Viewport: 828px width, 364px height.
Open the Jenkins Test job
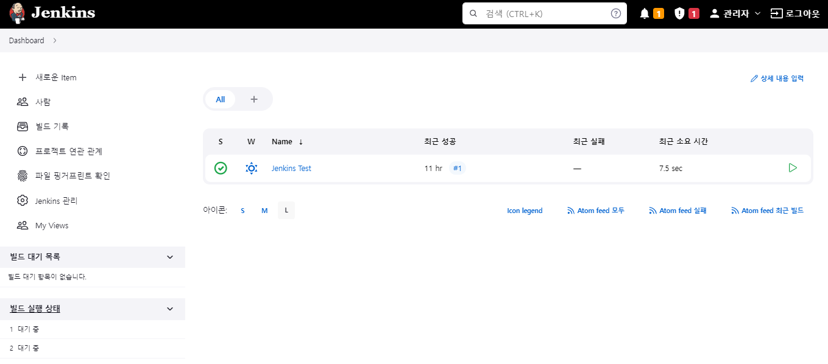[x=291, y=169]
